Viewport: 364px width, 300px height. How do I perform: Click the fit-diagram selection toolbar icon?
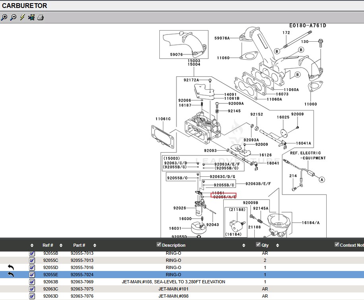(x=31, y=17)
